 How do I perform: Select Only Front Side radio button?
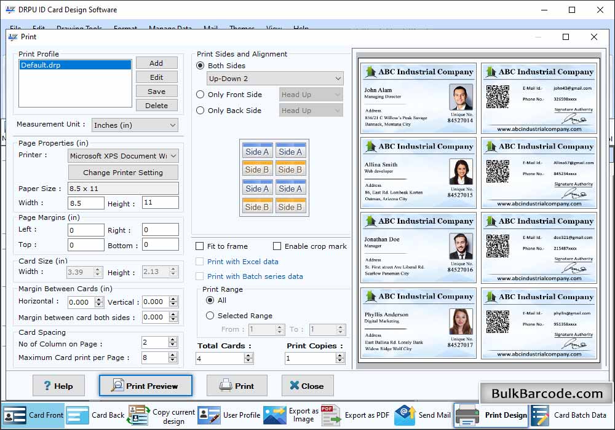200,95
